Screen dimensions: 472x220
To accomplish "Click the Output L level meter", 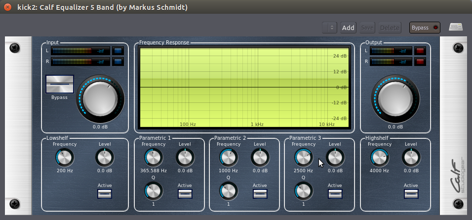I will pos(391,51).
